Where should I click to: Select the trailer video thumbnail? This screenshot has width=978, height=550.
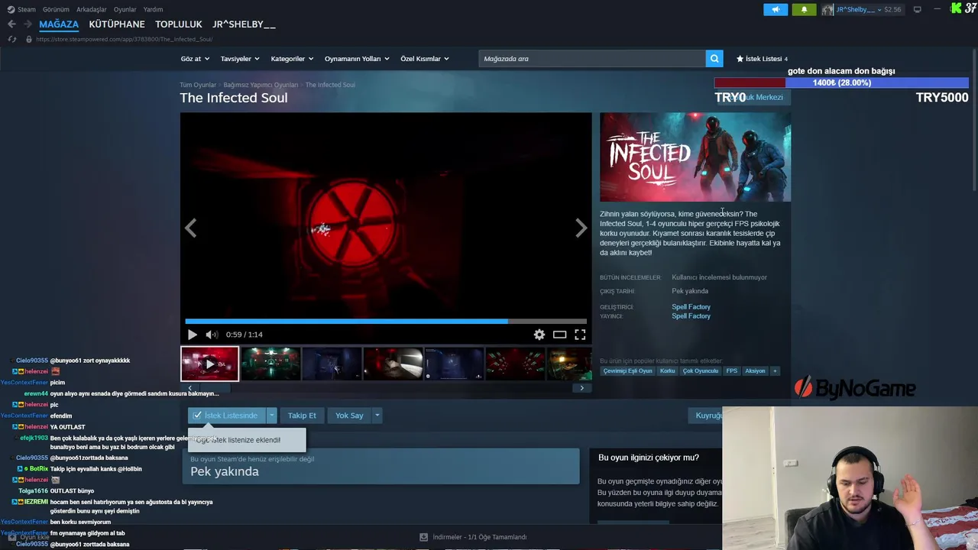point(209,364)
